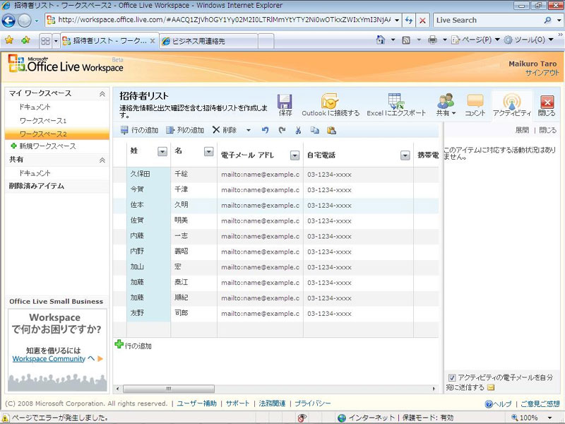Click the 久保田 surname cell
The width and height of the screenshot is (565, 424).
(148, 174)
